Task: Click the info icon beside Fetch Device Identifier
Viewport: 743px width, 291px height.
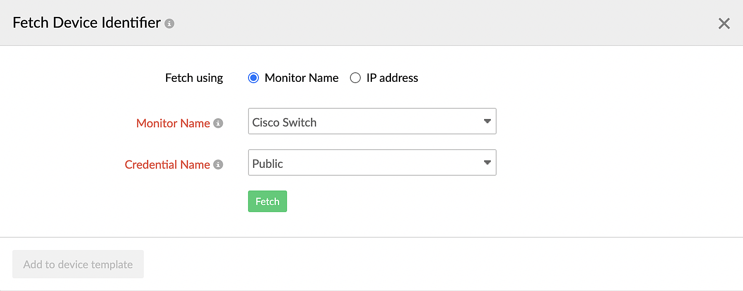Action: pos(169,24)
